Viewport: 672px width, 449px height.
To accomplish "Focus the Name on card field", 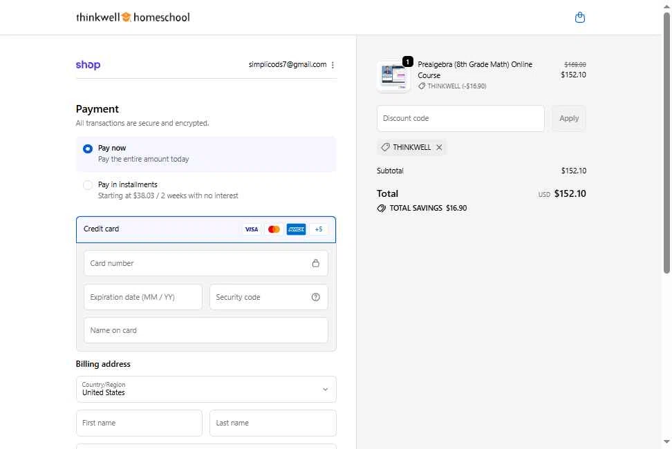I will pos(206,330).
